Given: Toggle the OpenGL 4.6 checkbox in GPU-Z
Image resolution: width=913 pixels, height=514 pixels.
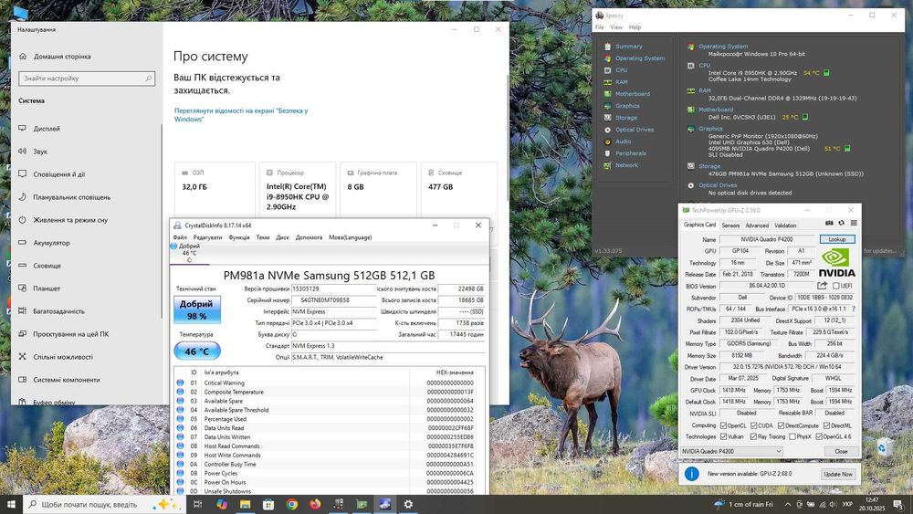Looking at the screenshot, I should 819,436.
